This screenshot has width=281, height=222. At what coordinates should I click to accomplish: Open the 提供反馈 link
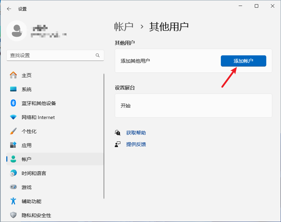click(x=136, y=144)
